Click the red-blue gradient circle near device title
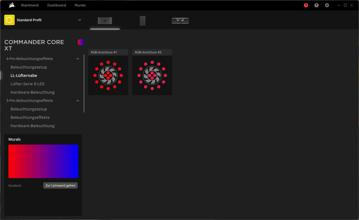 (81, 42)
